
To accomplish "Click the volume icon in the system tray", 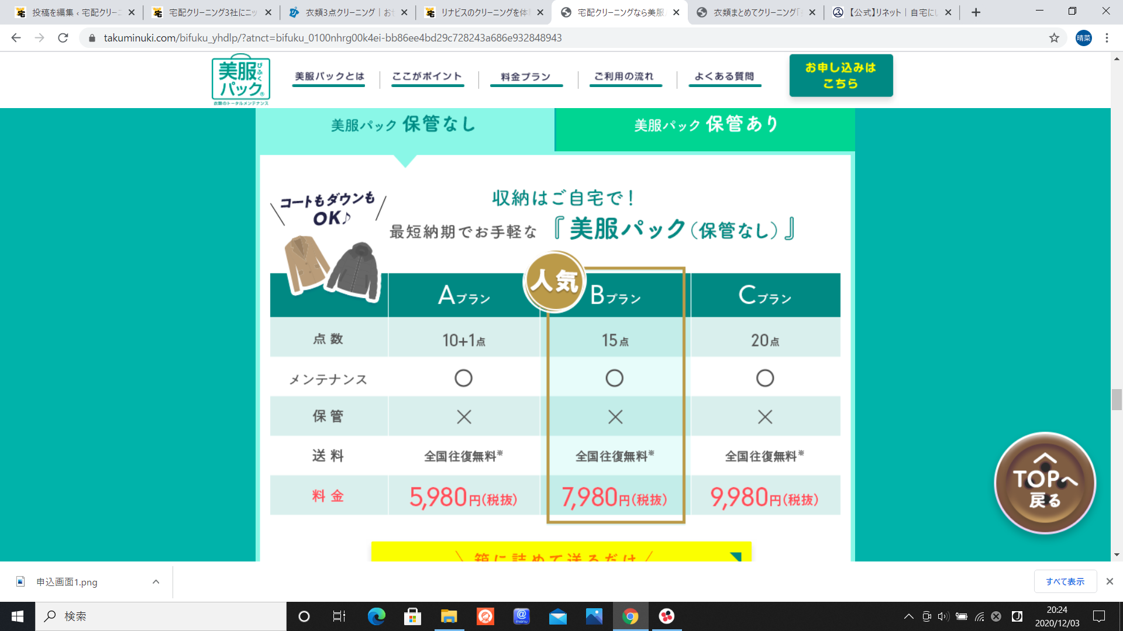I will (x=943, y=616).
